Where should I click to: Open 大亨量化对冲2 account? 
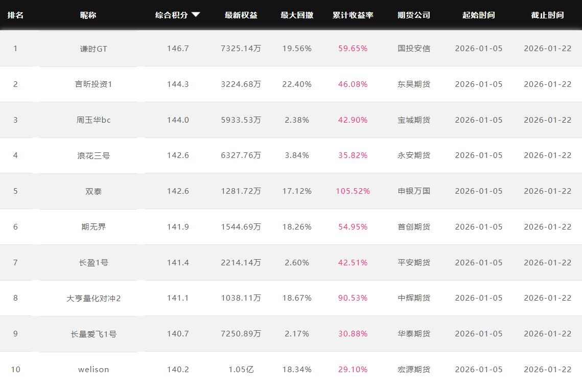coord(94,298)
